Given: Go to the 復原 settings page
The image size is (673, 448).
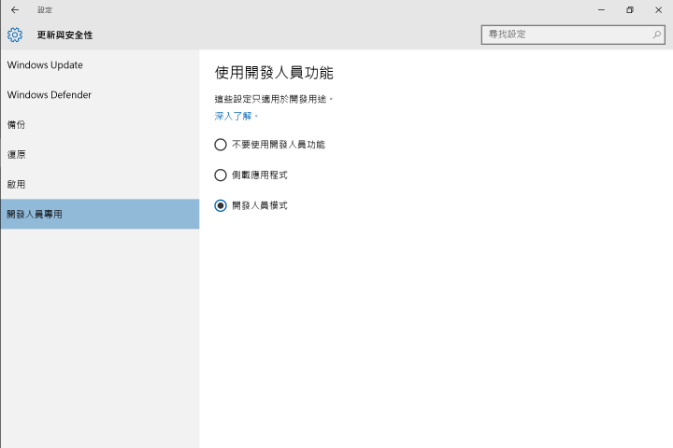Looking at the screenshot, I should [100, 154].
